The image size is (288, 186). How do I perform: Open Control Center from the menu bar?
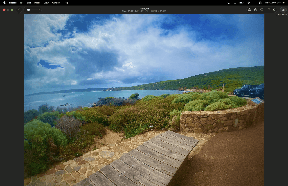click(260, 3)
